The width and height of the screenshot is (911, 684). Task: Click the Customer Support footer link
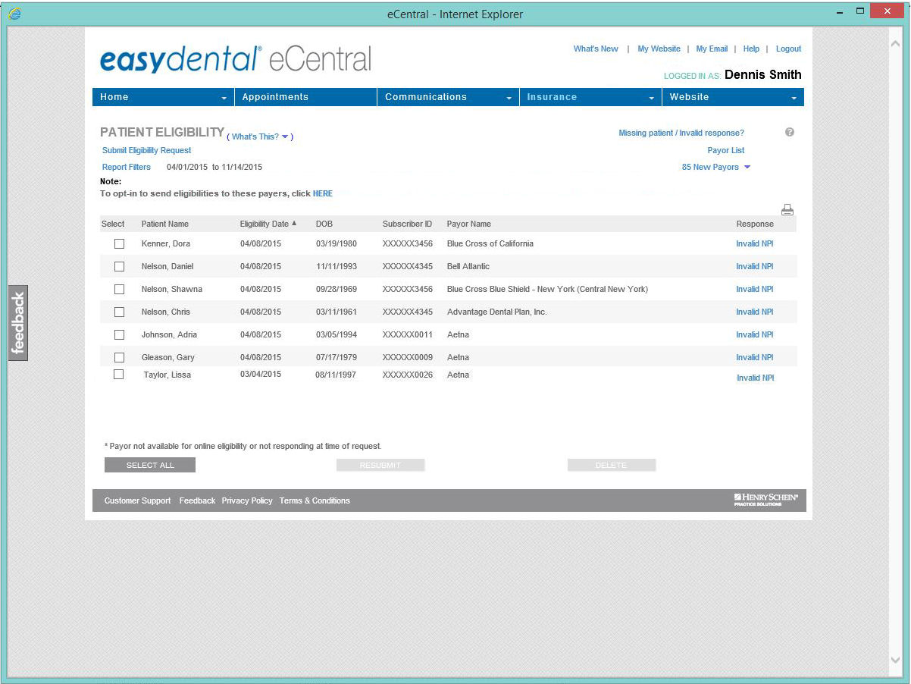pos(137,500)
